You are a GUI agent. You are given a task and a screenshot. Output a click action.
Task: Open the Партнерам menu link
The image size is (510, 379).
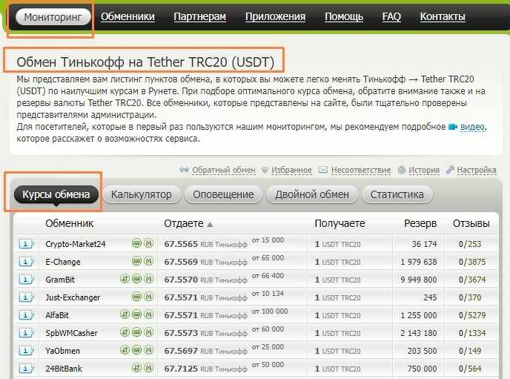[x=199, y=16]
